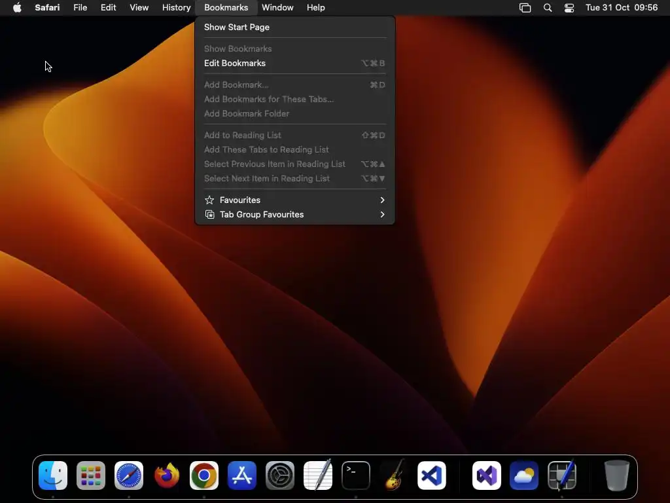Open GarageBand guitar icon in Dock
The image size is (670, 503).
393,475
